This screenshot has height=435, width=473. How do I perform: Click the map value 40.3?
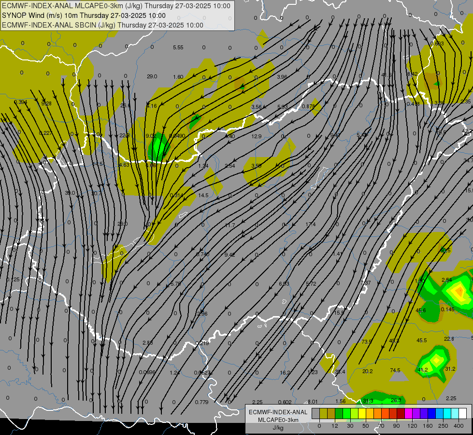[x=394, y=341]
